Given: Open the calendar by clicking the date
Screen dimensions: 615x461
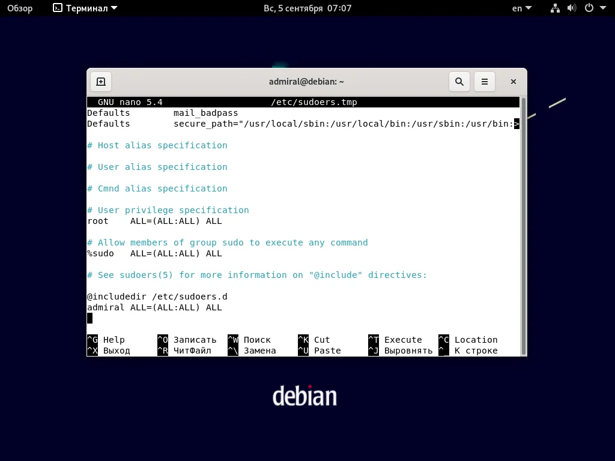Looking at the screenshot, I should tap(307, 8).
